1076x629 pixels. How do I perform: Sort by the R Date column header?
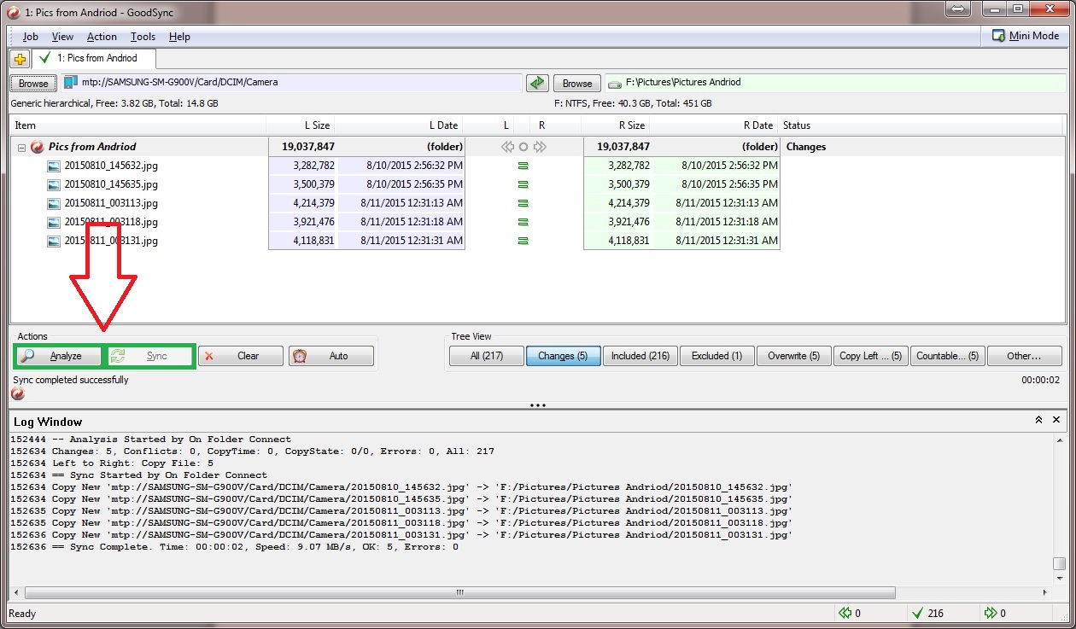pyautogui.click(x=715, y=125)
